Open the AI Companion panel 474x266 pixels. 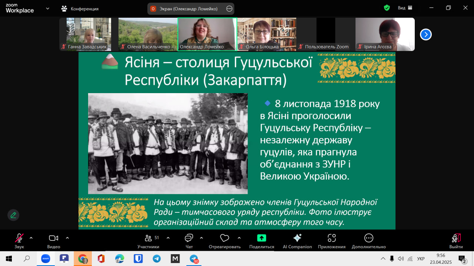(297, 238)
